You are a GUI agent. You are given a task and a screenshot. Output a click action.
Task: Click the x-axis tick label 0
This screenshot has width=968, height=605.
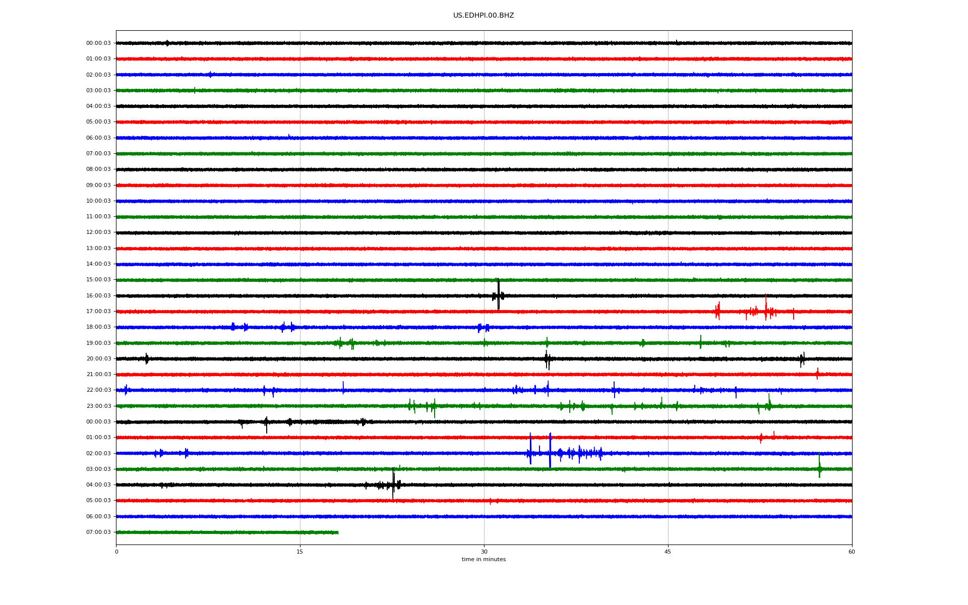(x=116, y=552)
